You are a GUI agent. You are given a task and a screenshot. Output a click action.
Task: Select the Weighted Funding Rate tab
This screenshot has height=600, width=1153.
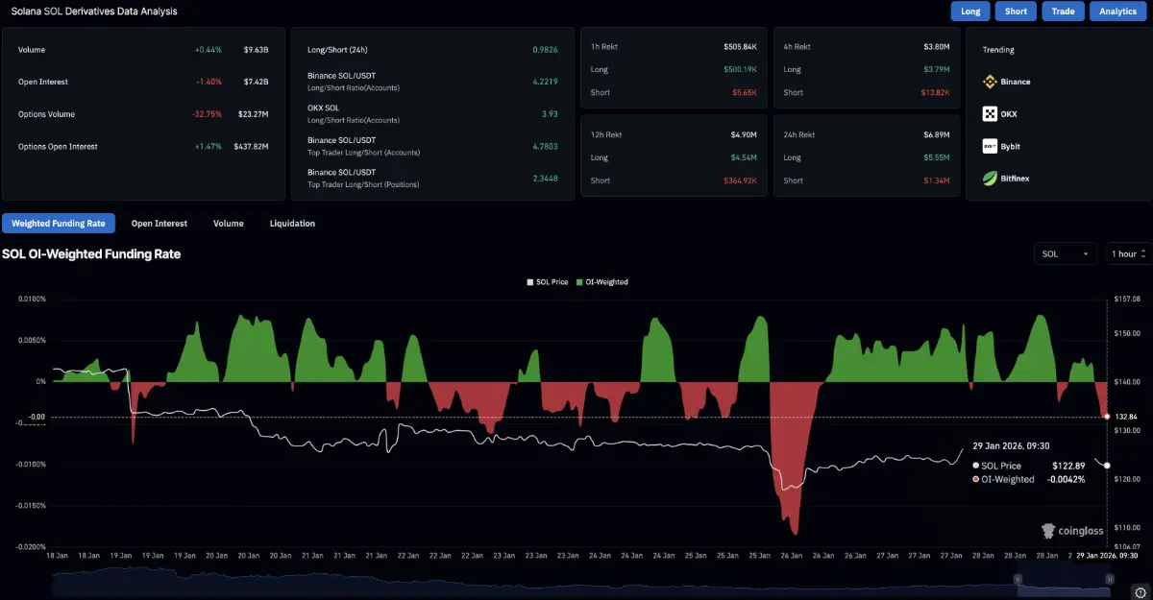(x=59, y=224)
